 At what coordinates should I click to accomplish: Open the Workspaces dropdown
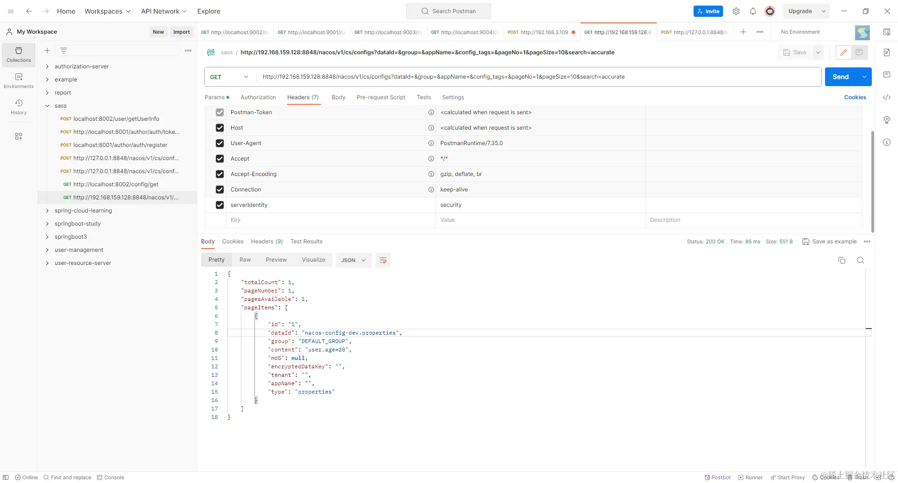108,11
